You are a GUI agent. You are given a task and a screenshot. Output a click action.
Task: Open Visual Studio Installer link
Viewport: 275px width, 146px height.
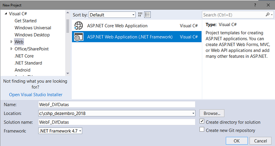click(36, 95)
